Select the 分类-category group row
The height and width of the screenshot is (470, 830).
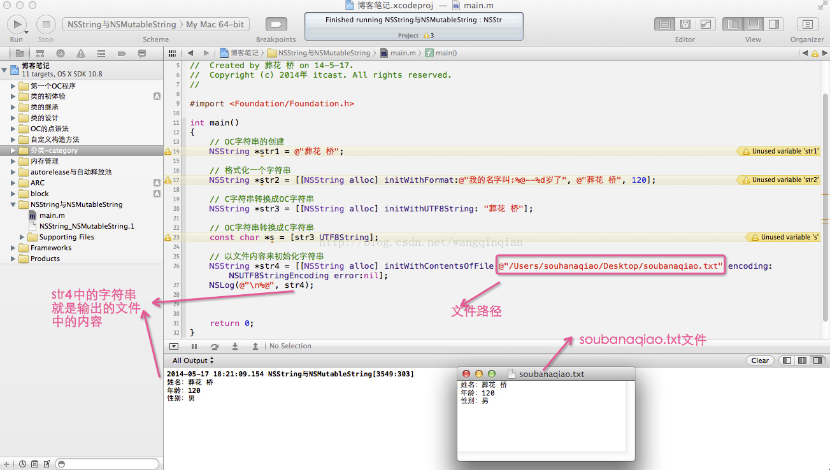(x=82, y=151)
